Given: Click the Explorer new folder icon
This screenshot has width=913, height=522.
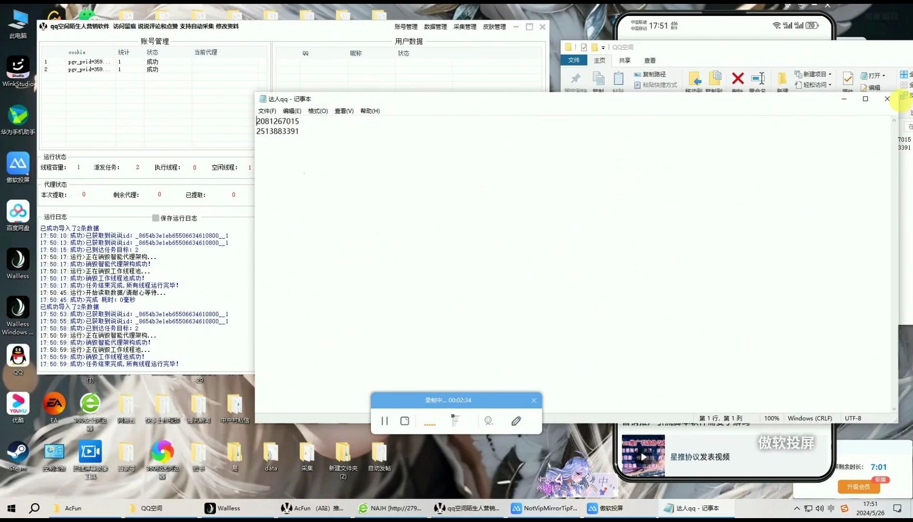Looking at the screenshot, I should 782,78.
